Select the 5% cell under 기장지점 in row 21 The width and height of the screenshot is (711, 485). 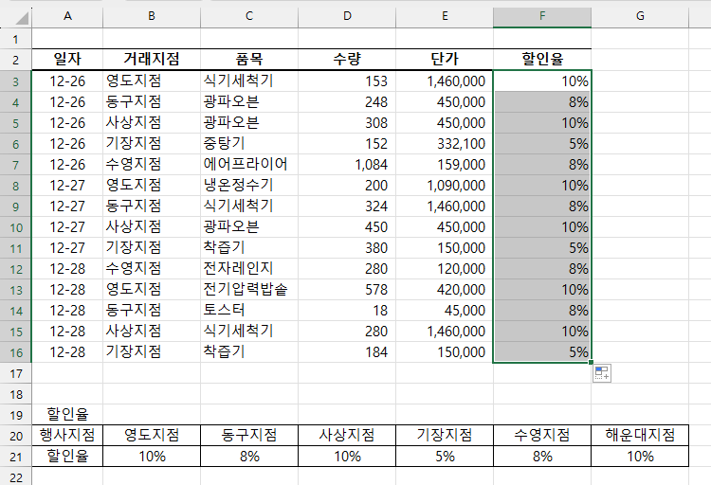point(445,456)
